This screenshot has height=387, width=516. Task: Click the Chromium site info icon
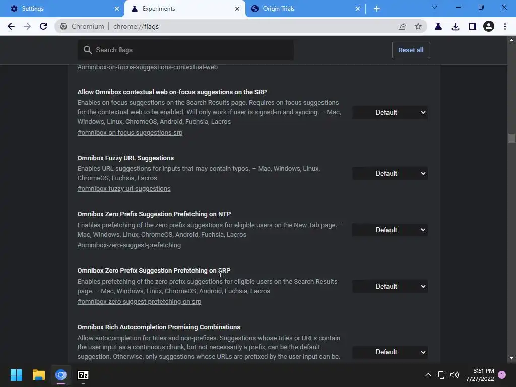point(63,26)
